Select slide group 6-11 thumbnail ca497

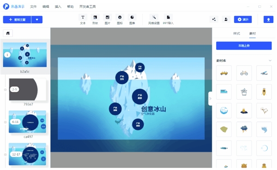point(27,122)
